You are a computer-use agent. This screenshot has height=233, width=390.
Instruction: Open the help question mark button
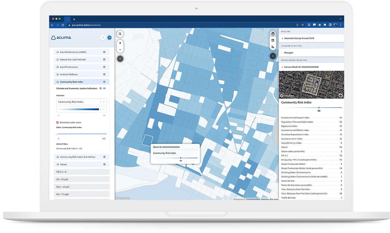pos(103,38)
